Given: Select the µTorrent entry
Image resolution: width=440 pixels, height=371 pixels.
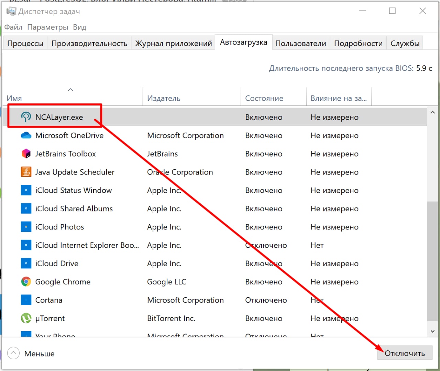Looking at the screenshot, I should coord(50,318).
